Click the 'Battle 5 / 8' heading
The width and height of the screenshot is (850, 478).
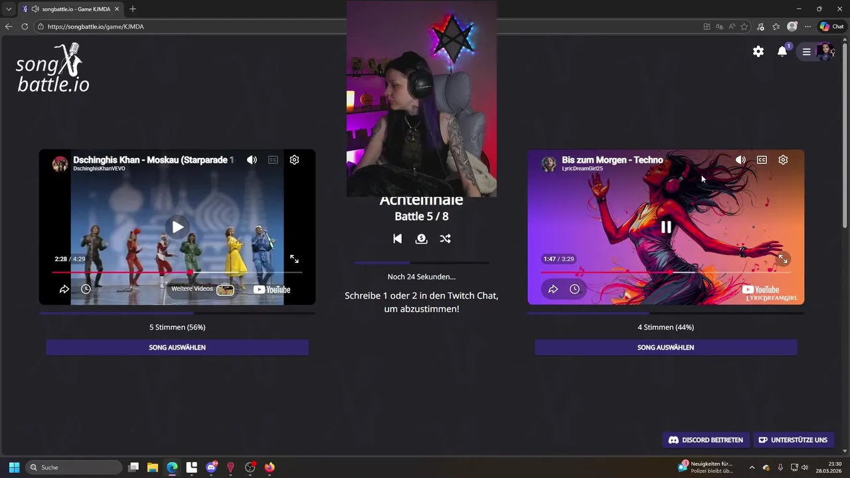pyautogui.click(x=422, y=216)
